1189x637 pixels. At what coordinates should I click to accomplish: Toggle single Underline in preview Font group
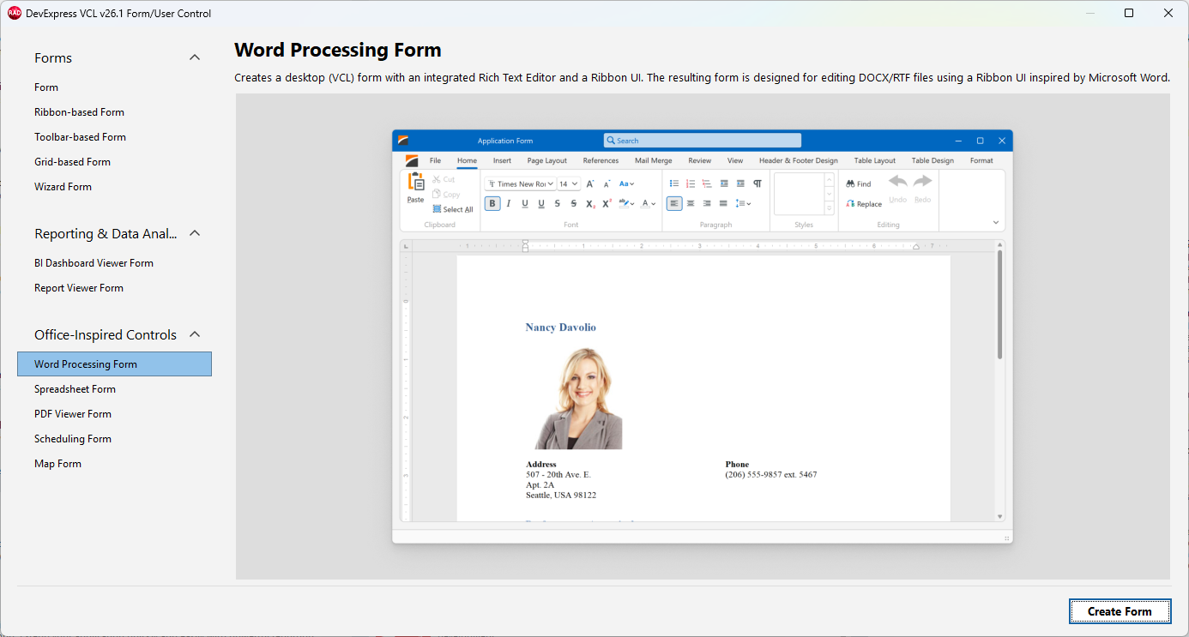point(525,203)
